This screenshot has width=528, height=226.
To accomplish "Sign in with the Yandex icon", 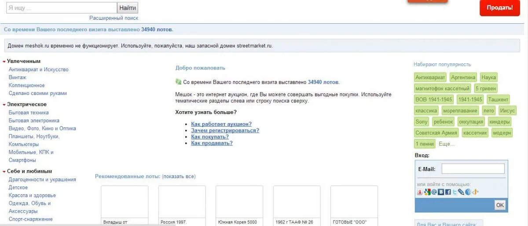I will click(420, 192).
